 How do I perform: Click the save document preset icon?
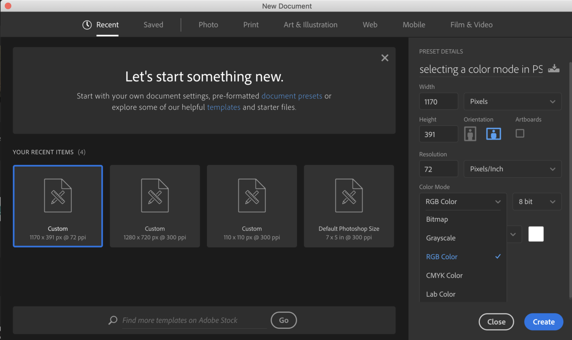pyautogui.click(x=554, y=68)
